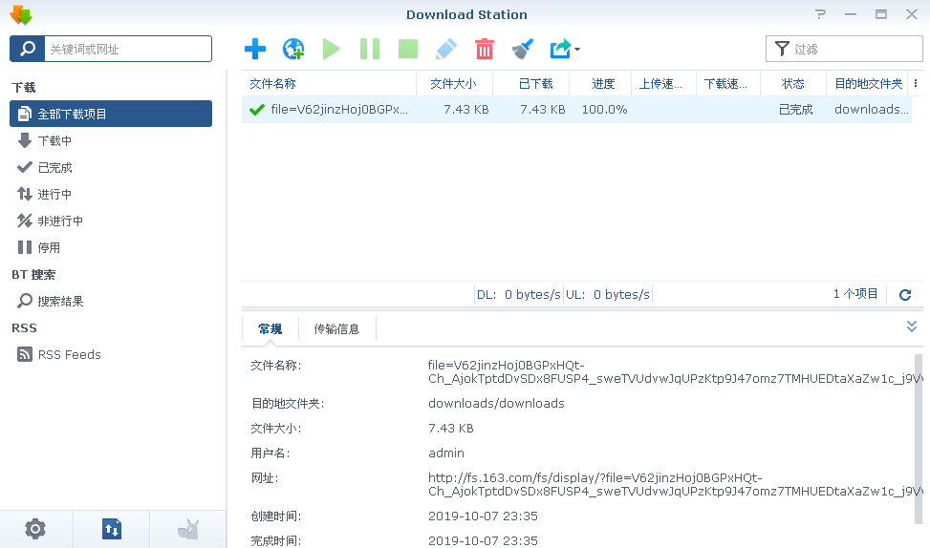This screenshot has width=930, height=548.
Task: Click the downloads/downloads destination value
Action: [x=496, y=404]
